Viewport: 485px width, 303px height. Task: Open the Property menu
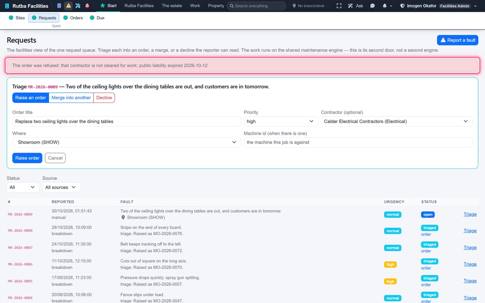[216, 6]
